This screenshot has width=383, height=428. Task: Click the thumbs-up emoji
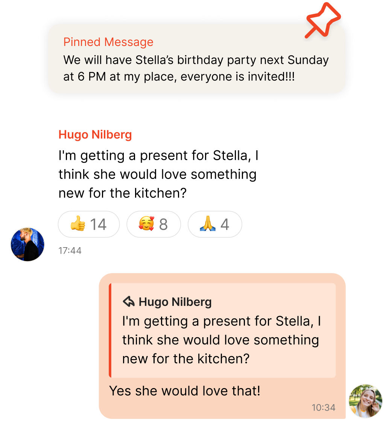78,225
